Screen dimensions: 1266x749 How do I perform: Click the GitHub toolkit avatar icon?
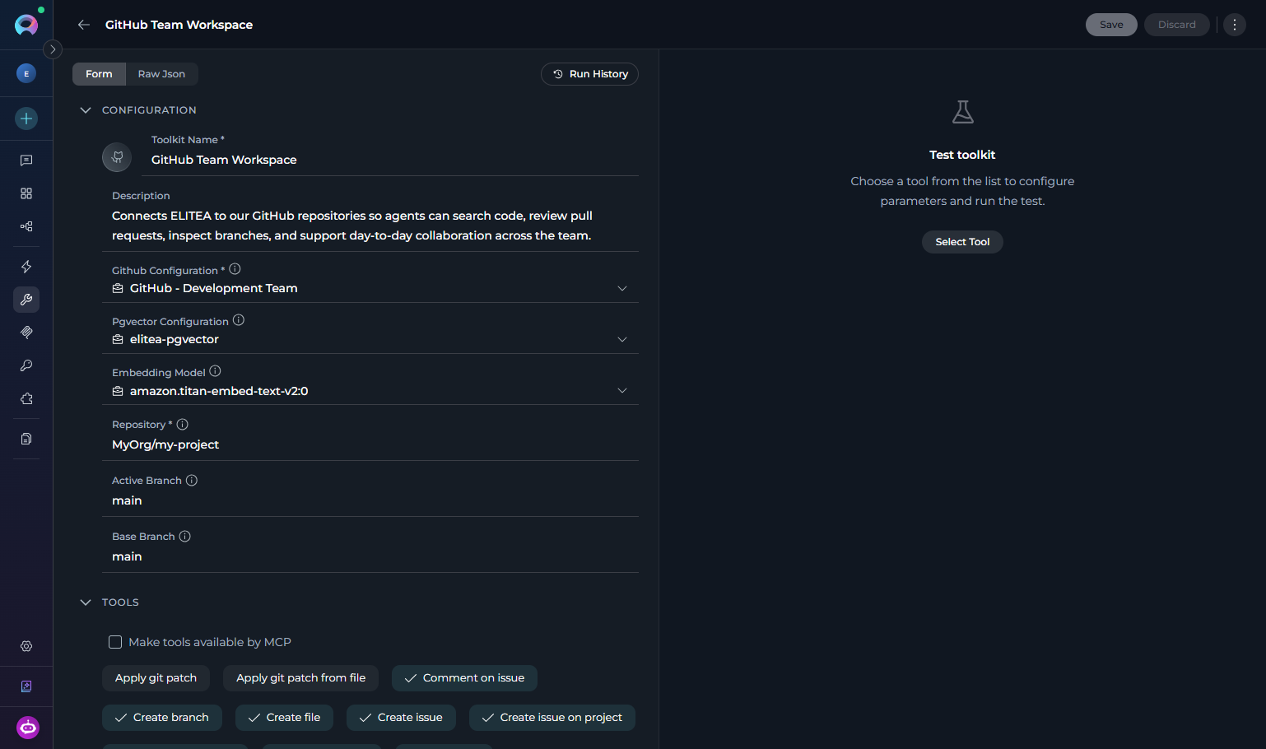(117, 156)
